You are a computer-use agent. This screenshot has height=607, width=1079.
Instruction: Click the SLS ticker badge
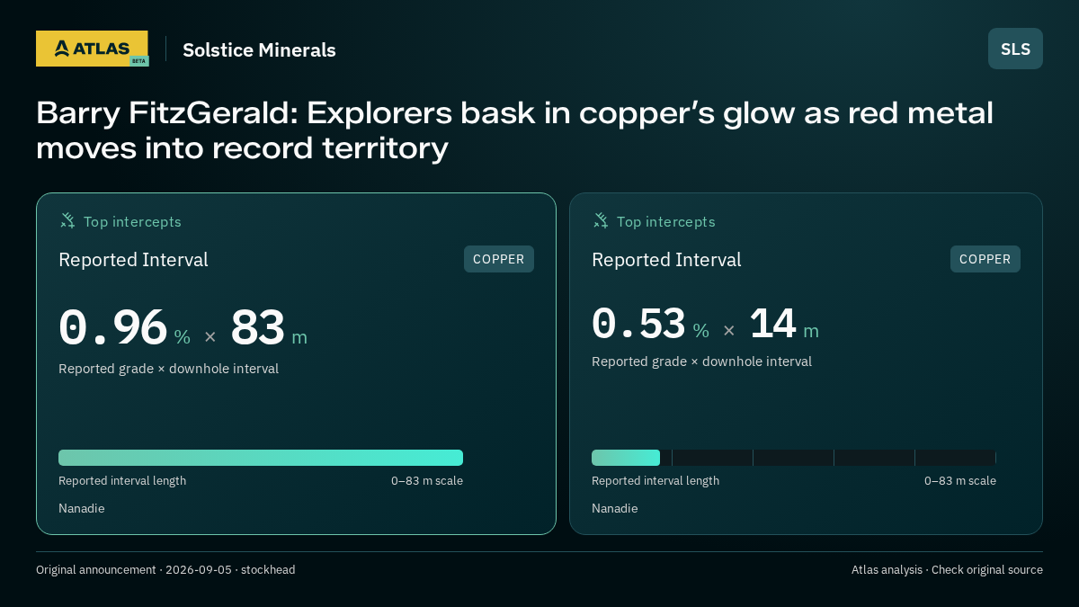pos(1015,49)
